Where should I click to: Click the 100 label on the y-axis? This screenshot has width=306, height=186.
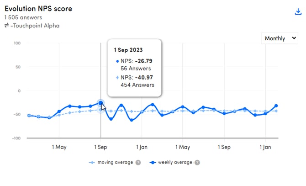click(18, 43)
